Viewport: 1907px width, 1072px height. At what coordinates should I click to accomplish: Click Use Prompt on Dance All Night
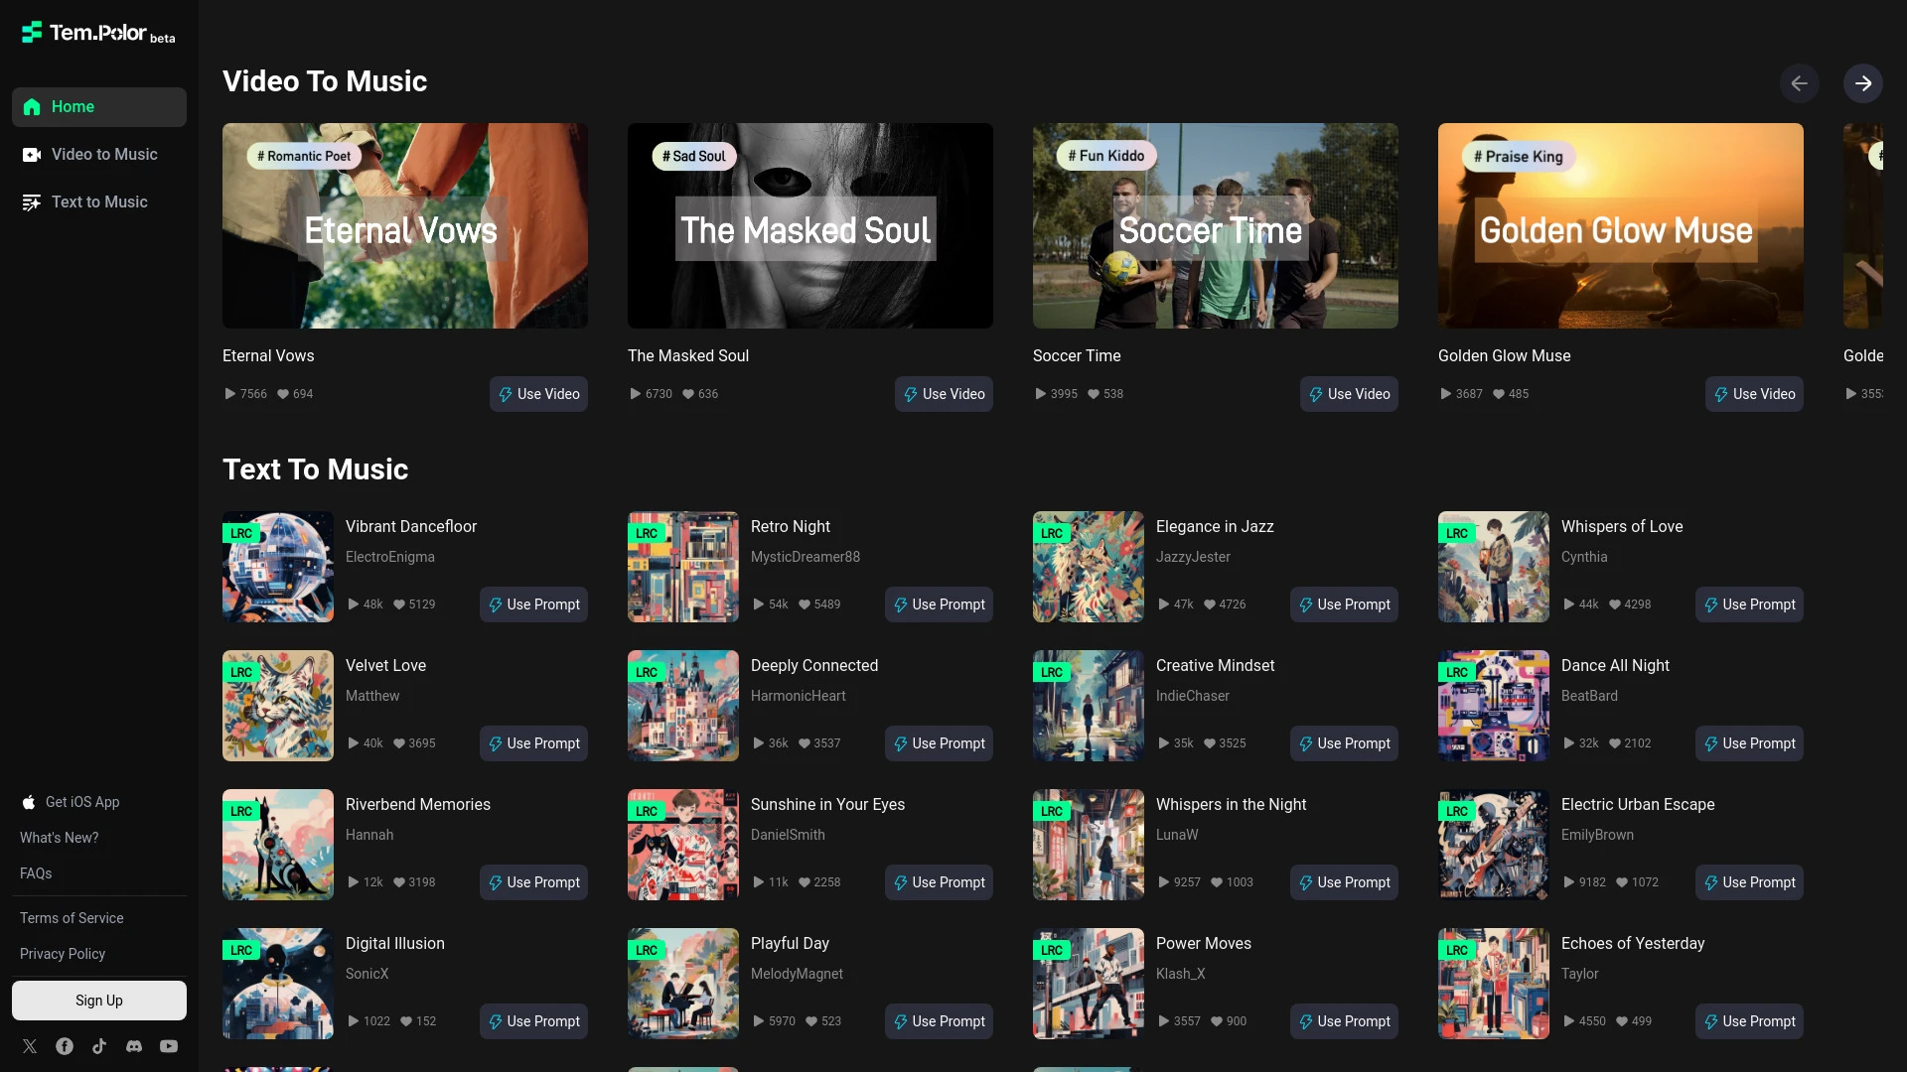click(x=1748, y=743)
